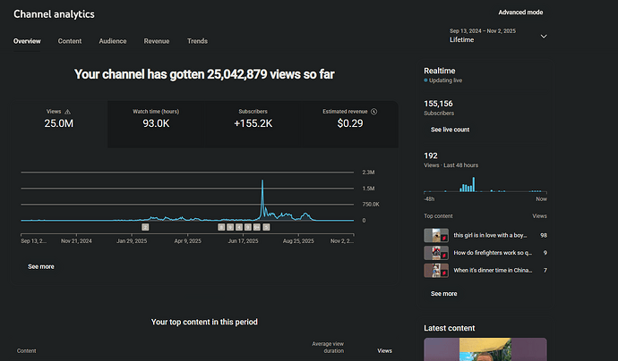This screenshot has width=618, height=361.
Task: Click See live count button
Action: 450,130
